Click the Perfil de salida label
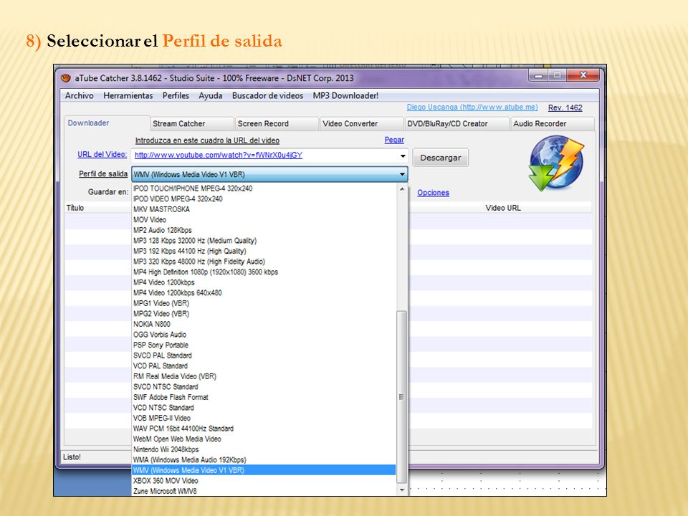688x516 pixels. pyautogui.click(x=103, y=173)
